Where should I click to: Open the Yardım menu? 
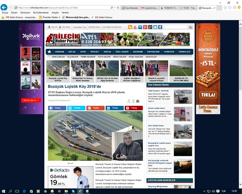(x=65, y=13)
